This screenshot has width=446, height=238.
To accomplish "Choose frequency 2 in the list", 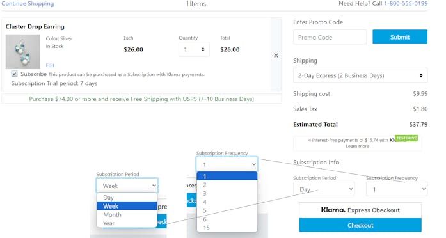I will tap(227, 185).
